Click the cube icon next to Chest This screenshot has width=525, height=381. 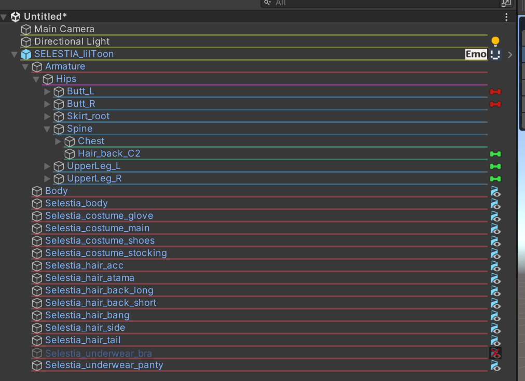[x=70, y=142]
